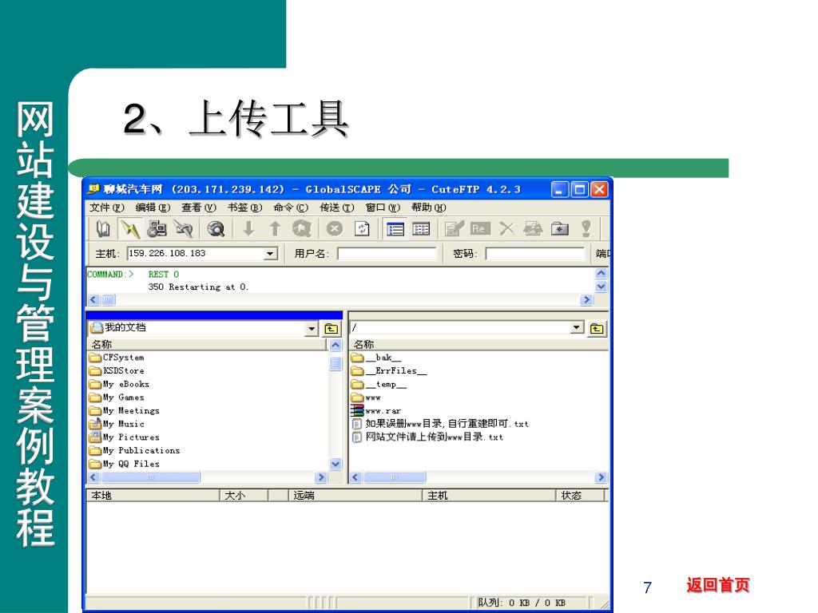
Task: Select the remote www folder
Action: [x=366, y=397]
